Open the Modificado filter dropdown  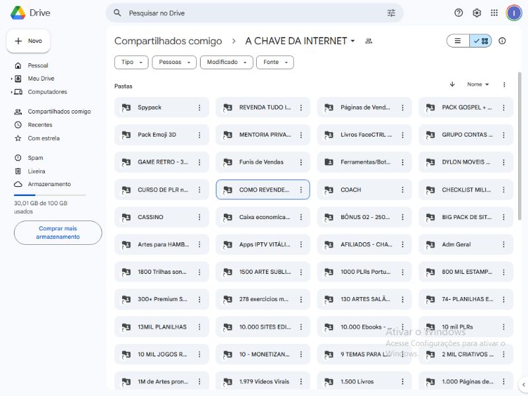pos(226,62)
